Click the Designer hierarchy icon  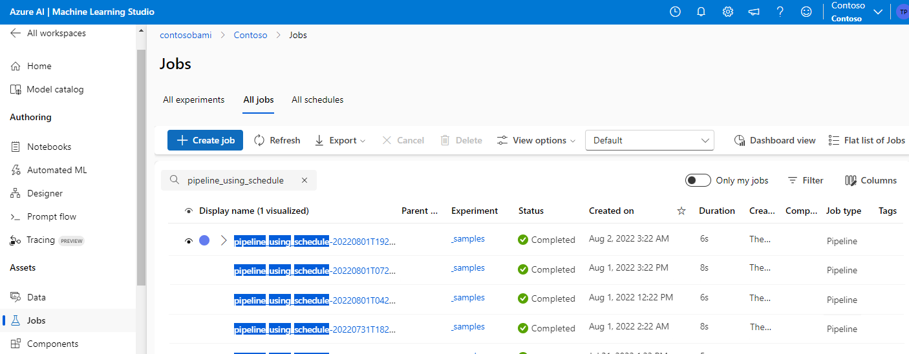(x=16, y=193)
